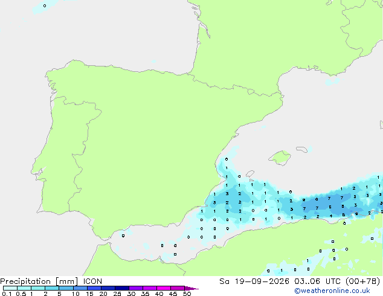Click the Menorca island outline

click(301, 149)
